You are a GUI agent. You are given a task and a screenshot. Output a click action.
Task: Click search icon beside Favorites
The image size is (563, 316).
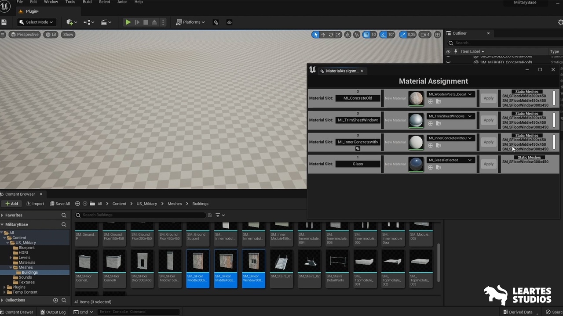click(64, 215)
